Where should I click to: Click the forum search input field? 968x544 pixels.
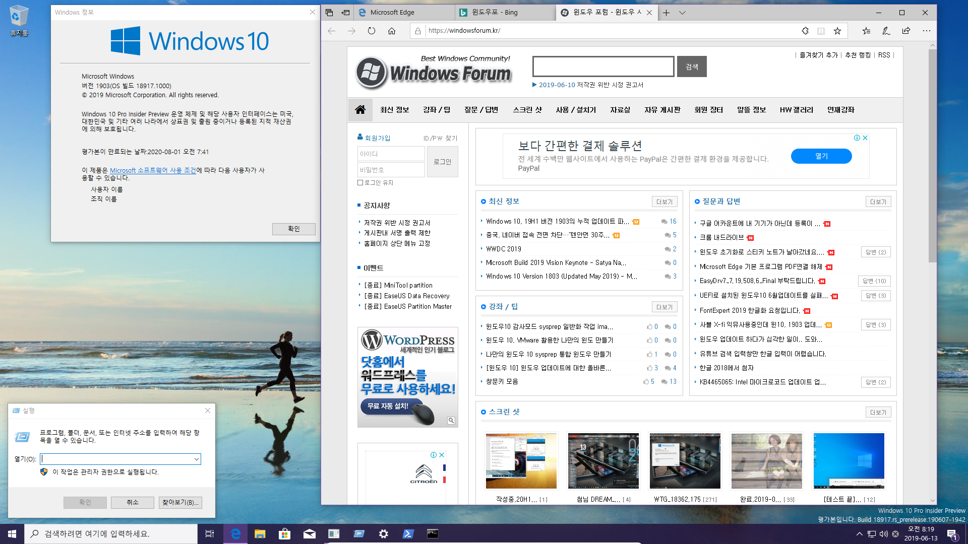(603, 66)
